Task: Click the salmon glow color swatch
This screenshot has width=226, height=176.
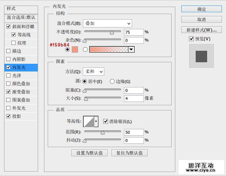Action: (75, 49)
